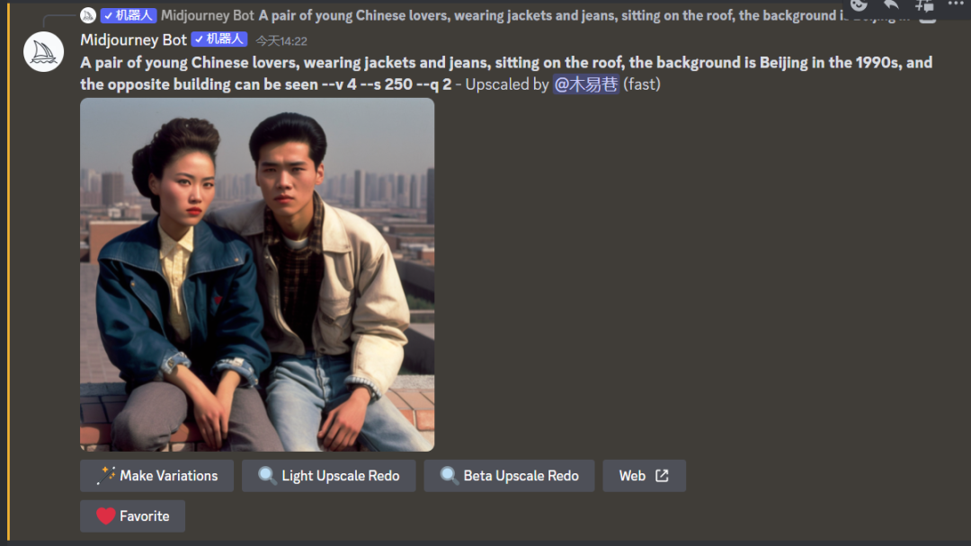
Task: Click the 机器人 bot badge beside username
Action: point(219,40)
